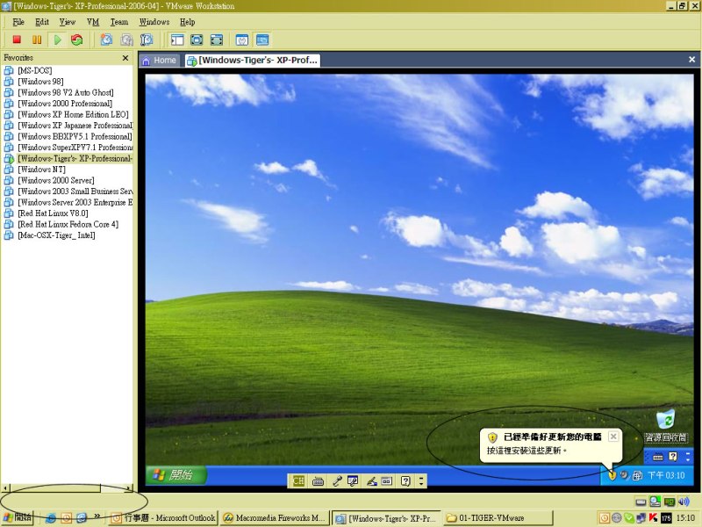
Task: Click Favorites horizontal scrollbar left arrow
Action: coord(5,488)
